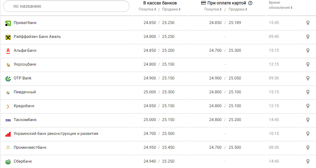Open the Приватбанк link

click(25, 23)
